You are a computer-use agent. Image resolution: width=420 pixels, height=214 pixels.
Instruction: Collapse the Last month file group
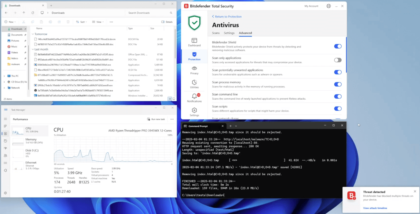coord(33,49)
